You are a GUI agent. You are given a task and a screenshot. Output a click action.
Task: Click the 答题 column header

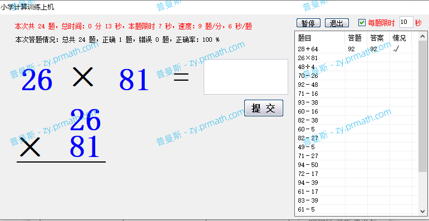(356, 38)
